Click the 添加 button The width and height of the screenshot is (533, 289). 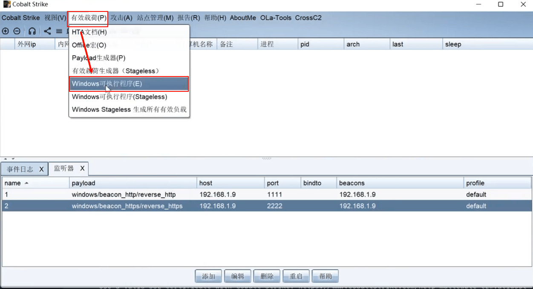tap(208, 276)
